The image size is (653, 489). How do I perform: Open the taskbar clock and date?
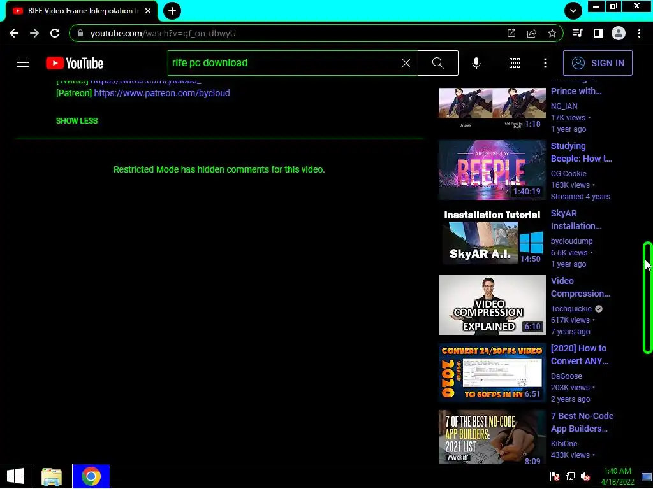pos(617,476)
